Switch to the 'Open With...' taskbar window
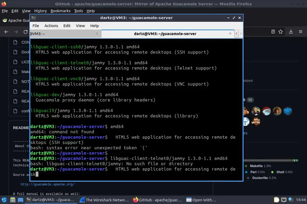Viewport: 307px width, 204px height. (x=201, y=200)
